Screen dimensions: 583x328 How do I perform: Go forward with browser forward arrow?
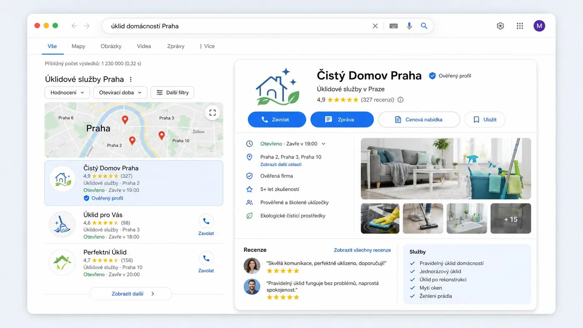87,26
